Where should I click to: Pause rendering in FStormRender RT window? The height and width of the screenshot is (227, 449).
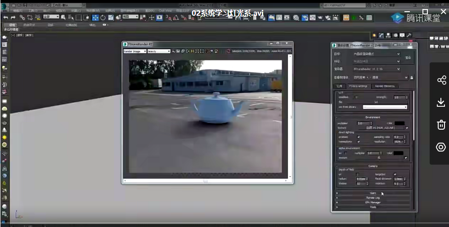[x=192, y=51]
